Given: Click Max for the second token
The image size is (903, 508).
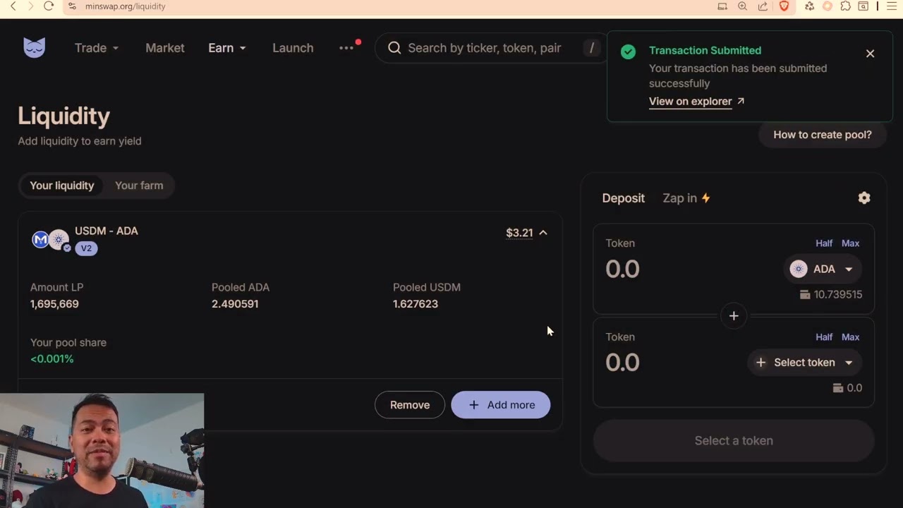Looking at the screenshot, I should (850, 337).
